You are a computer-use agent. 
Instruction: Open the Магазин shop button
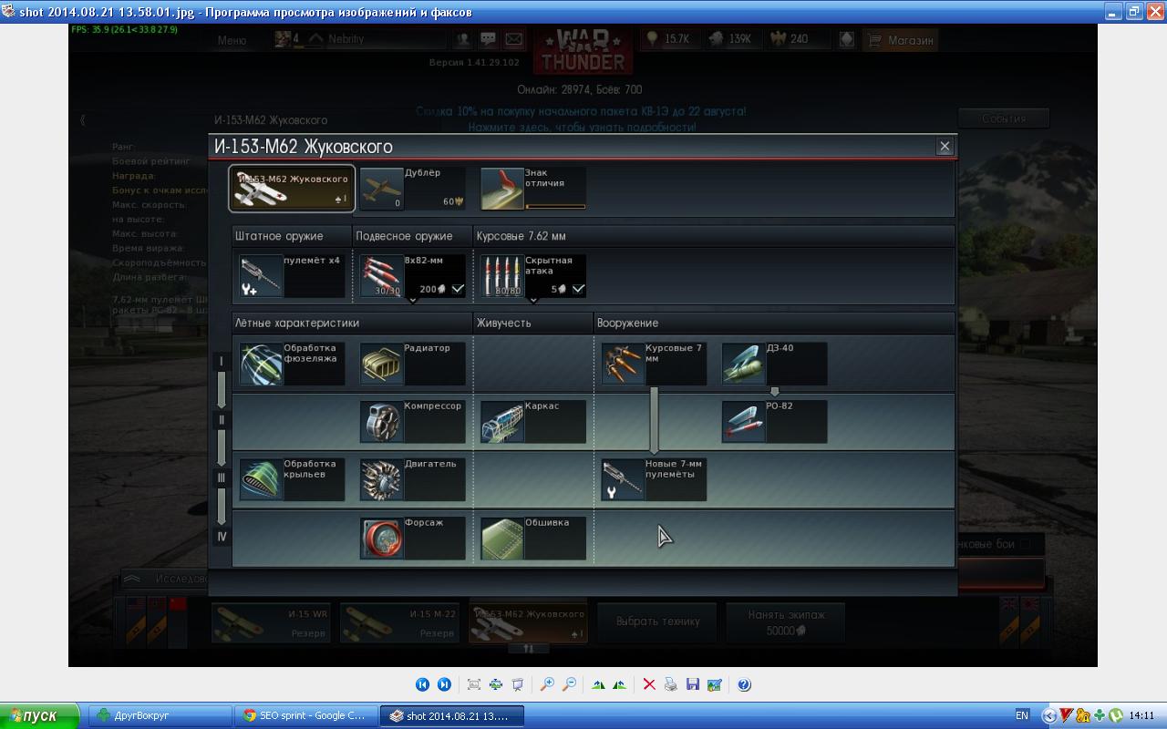coord(901,40)
